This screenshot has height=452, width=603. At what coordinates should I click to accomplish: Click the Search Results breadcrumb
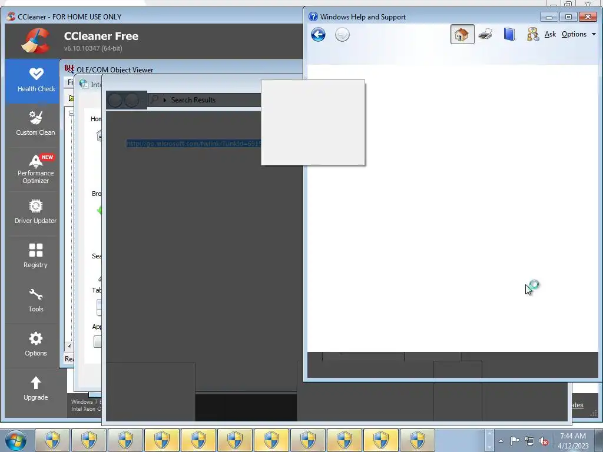pos(193,100)
